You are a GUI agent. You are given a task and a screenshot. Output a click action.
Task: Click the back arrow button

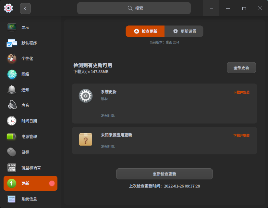pos(25,8)
